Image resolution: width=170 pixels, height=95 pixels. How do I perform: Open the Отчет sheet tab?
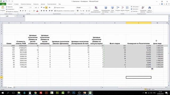pos(10,87)
